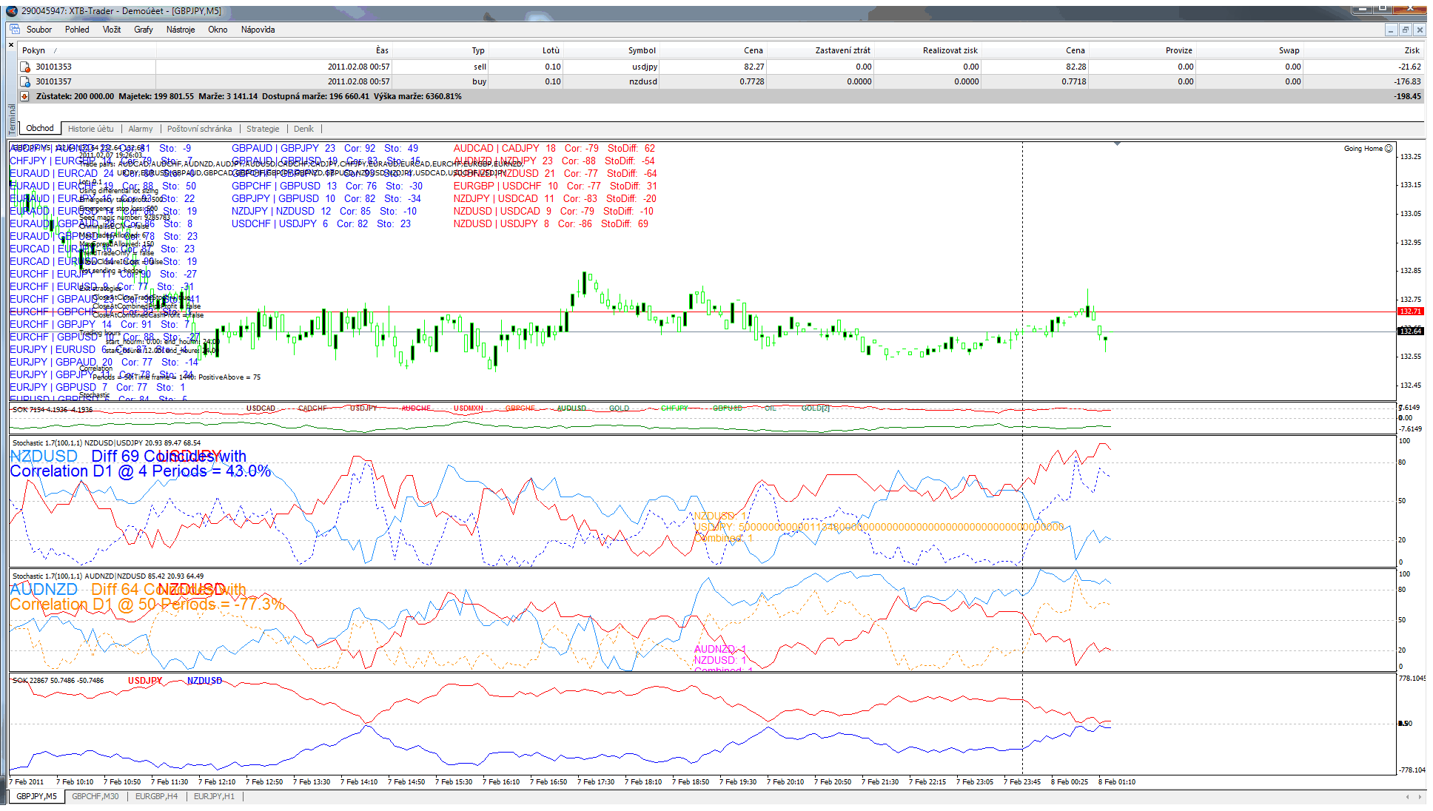Click the nzdusd symbol cell
1433x811 pixels.
(643, 81)
